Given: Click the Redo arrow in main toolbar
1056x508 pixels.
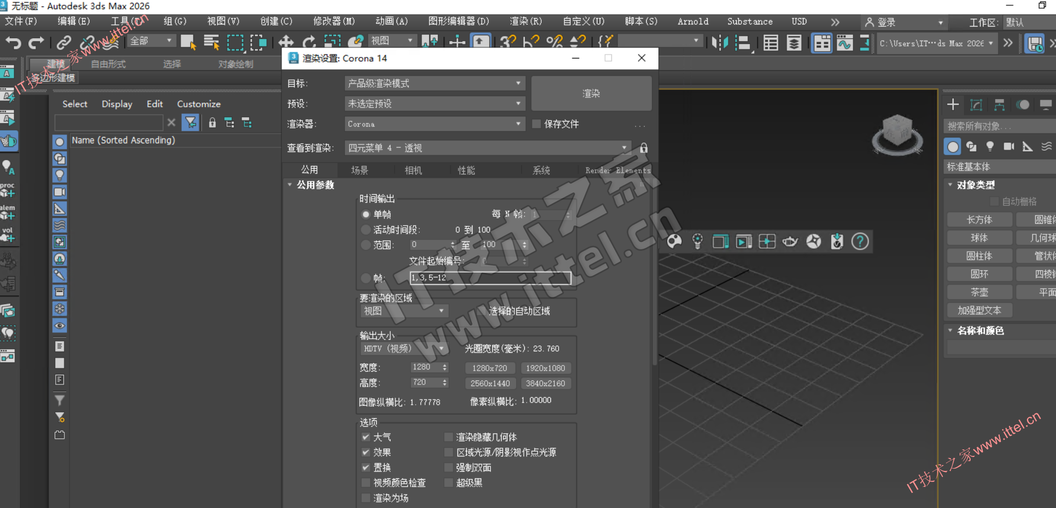Looking at the screenshot, I should [x=36, y=42].
